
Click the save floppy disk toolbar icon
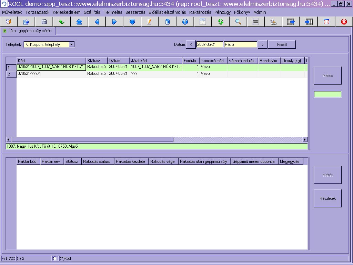[x=44, y=22]
